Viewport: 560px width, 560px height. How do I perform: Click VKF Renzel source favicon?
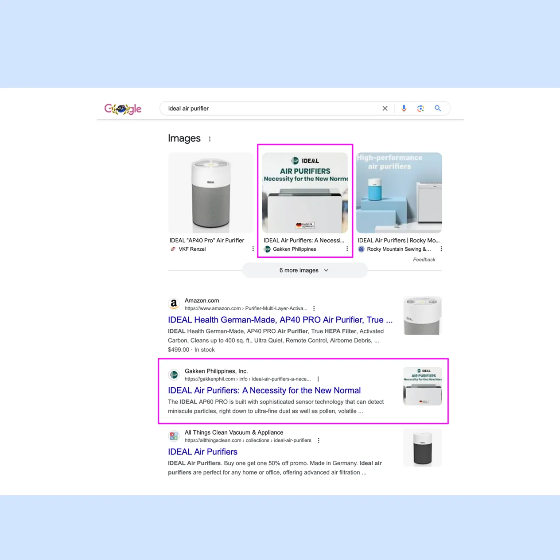coord(173,249)
